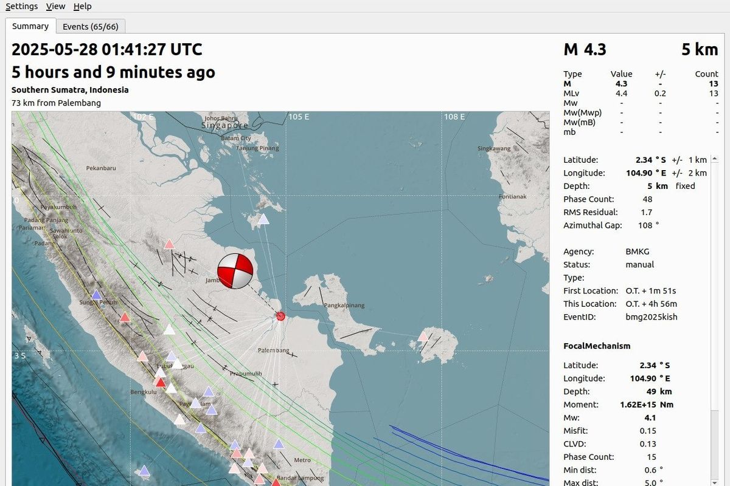Click the red epicenter circle near Palembang
Screen dimensions: 730x486
(280, 316)
